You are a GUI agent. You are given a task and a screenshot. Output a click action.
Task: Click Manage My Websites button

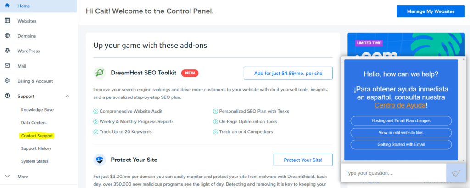point(431,11)
